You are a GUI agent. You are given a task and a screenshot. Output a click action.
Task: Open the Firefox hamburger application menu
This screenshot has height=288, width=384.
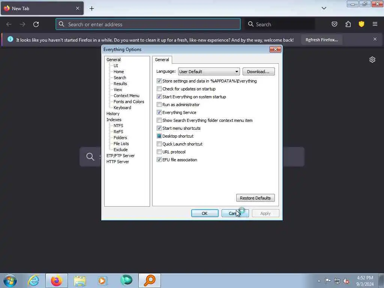(x=375, y=24)
